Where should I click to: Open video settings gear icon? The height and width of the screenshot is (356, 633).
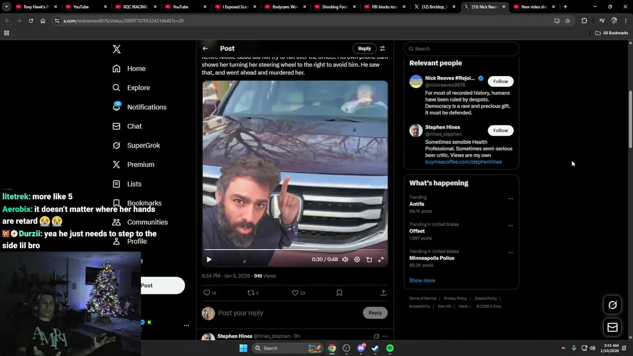pos(357,260)
